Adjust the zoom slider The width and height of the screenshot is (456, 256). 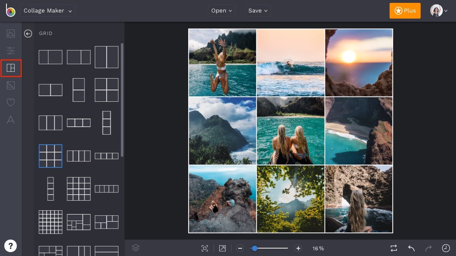click(x=255, y=248)
